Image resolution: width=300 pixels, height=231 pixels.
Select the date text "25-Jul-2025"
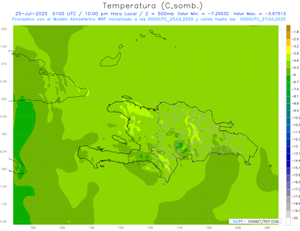[31, 14]
